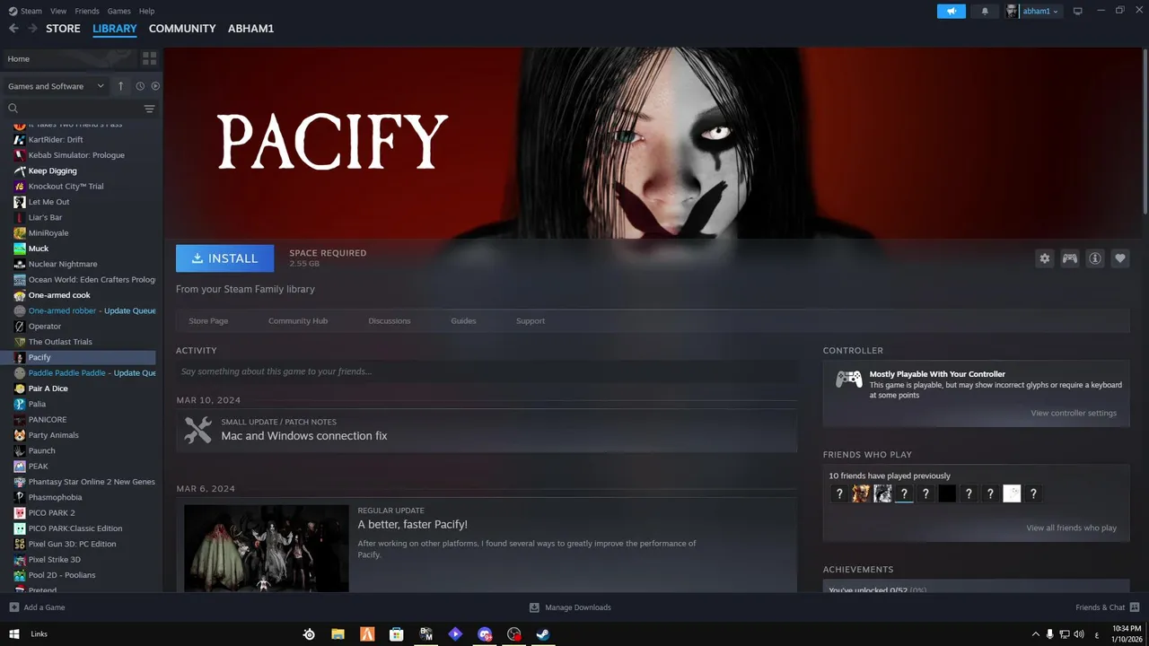Open the announcements megaphone button
Image resolution: width=1149 pixels, height=646 pixels.
click(x=952, y=11)
